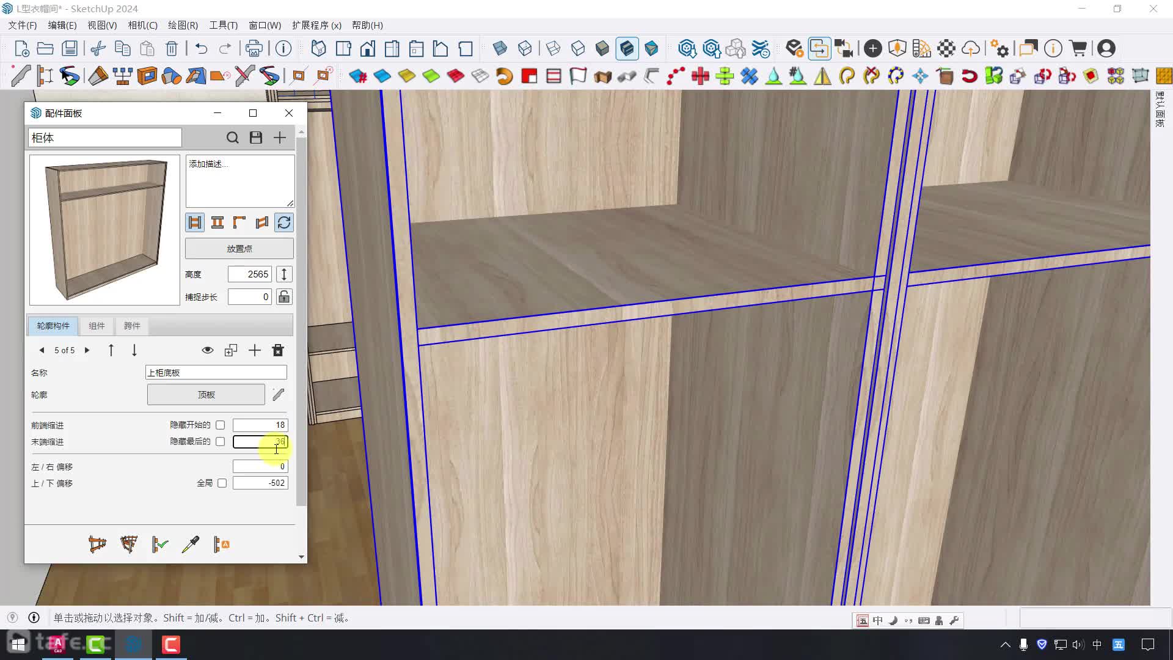
Task: Open Extension Warehouse cloud icon
Action: (x=970, y=48)
